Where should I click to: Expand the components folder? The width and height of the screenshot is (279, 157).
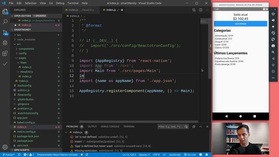coord(36,49)
